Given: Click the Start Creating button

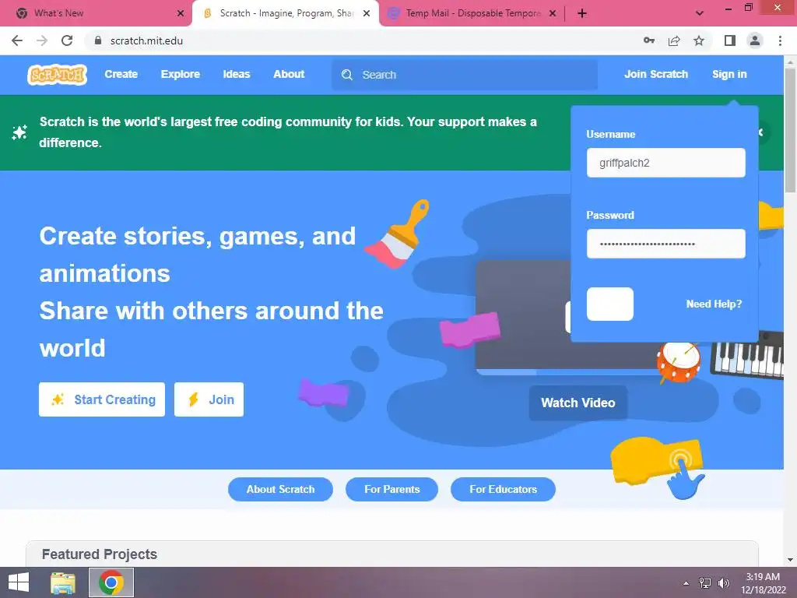Looking at the screenshot, I should point(102,399).
